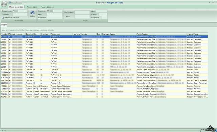Click the Пупкин Н. П. full name cell

[x=61, y=70]
